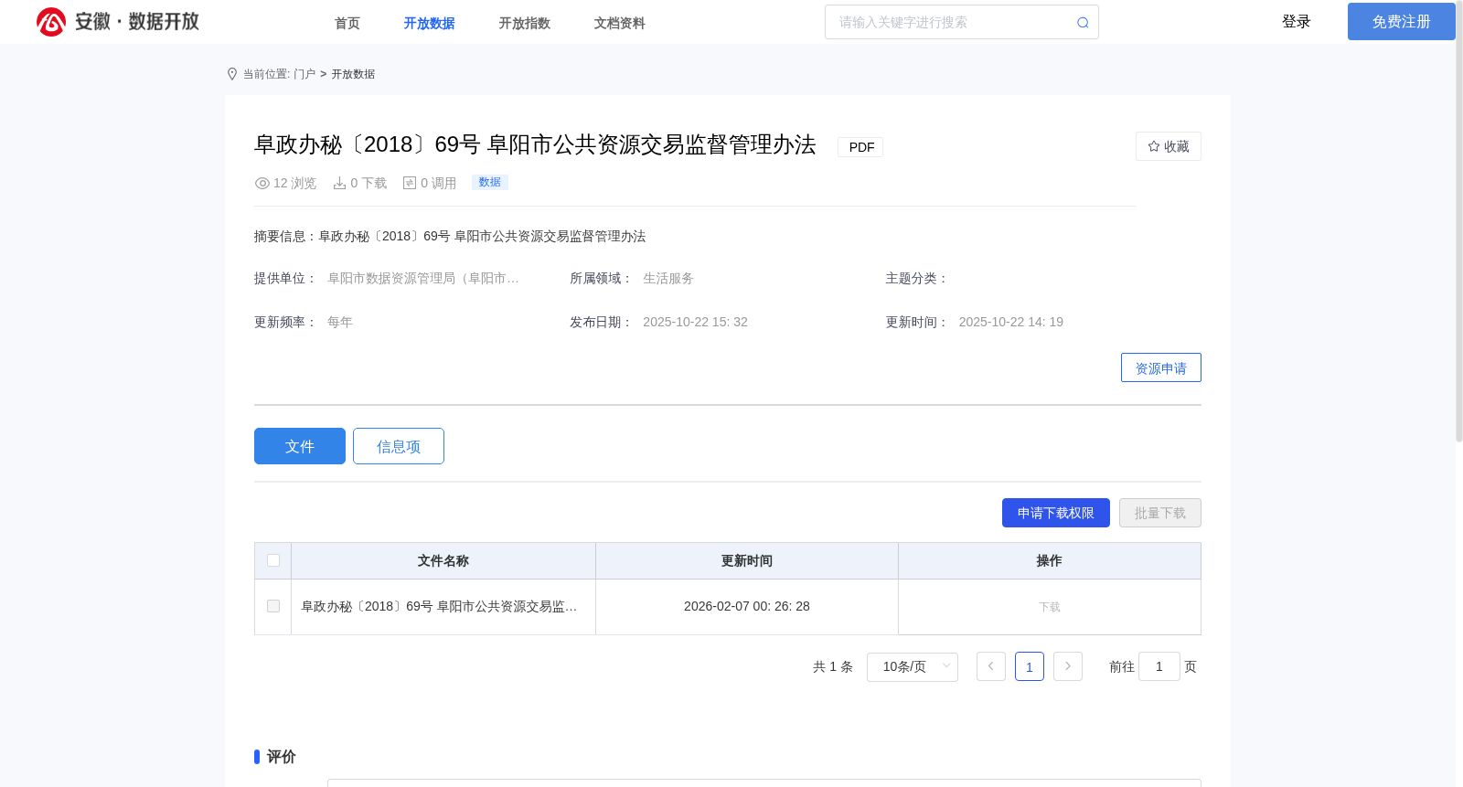Go to next page arrow
This screenshot has width=1463, height=787.
tap(1068, 666)
